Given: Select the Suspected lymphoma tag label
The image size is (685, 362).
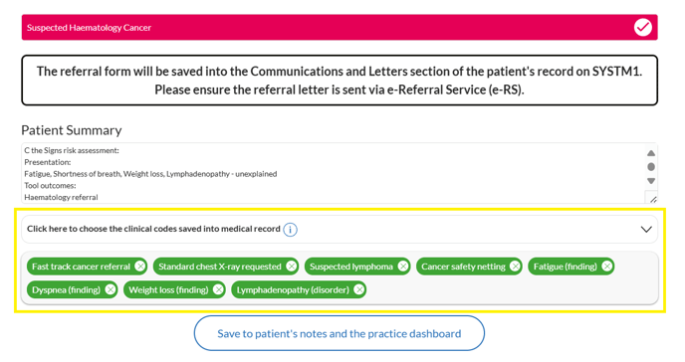Looking at the screenshot, I should click(351, 267).
